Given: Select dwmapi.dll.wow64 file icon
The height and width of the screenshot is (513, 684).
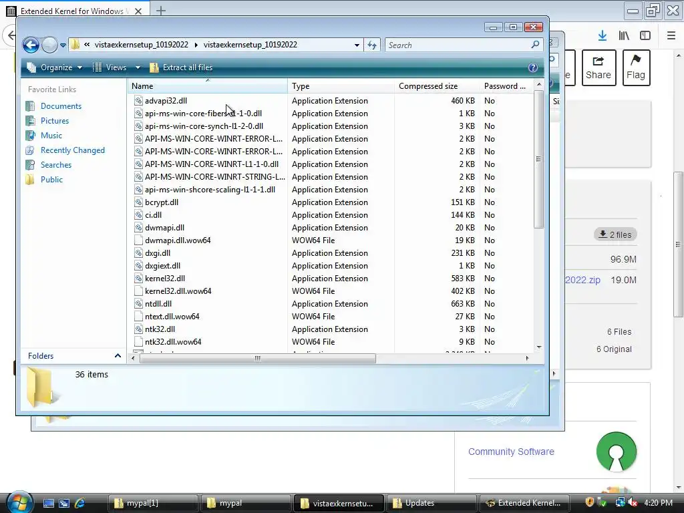Looking at the screenshot, I should point(138,240).
